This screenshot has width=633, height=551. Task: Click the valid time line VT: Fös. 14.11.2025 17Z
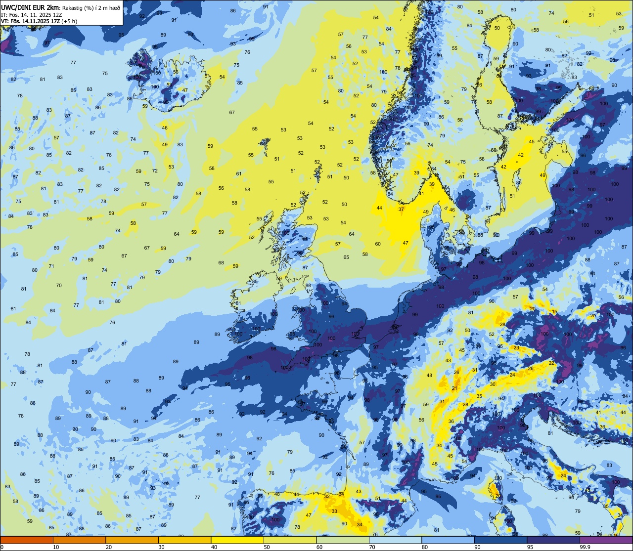[31, 21]
